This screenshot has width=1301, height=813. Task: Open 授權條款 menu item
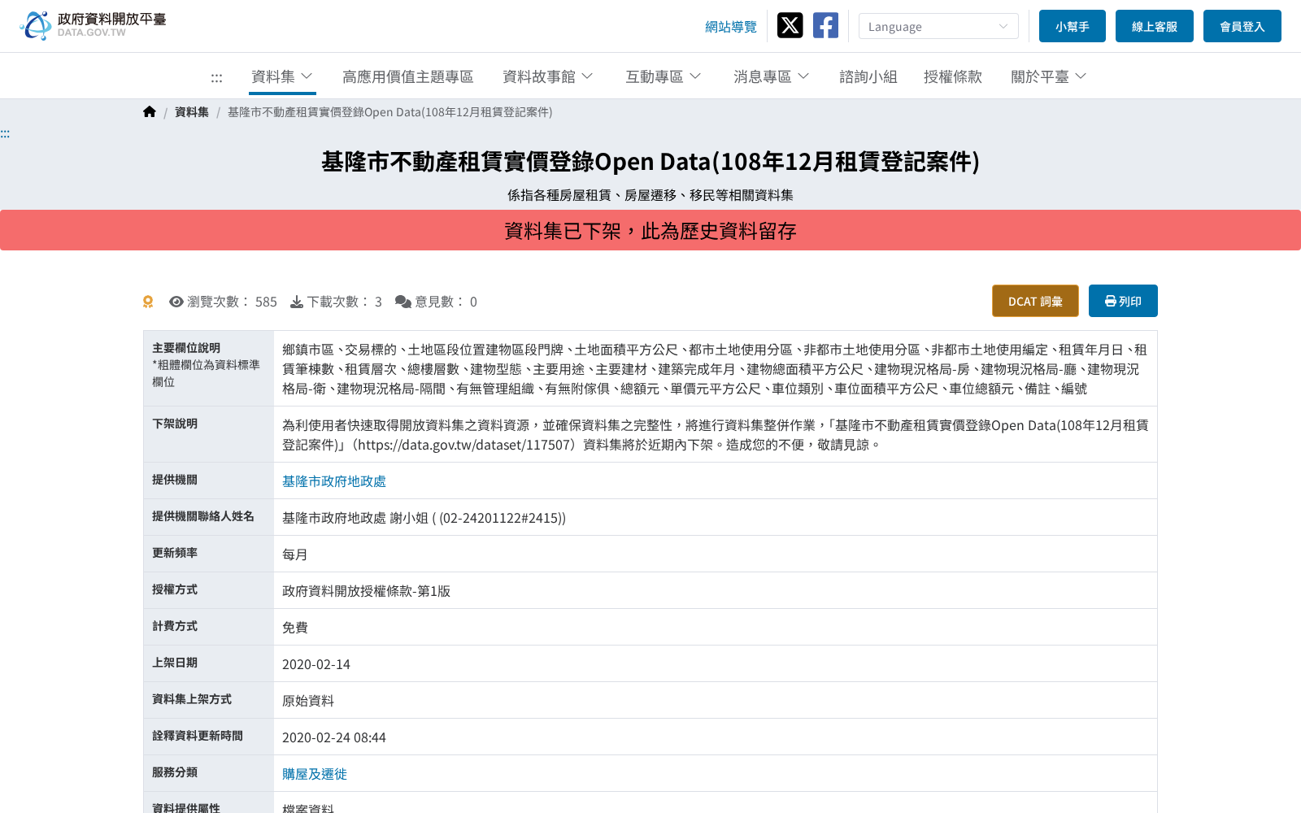(953, 76)
